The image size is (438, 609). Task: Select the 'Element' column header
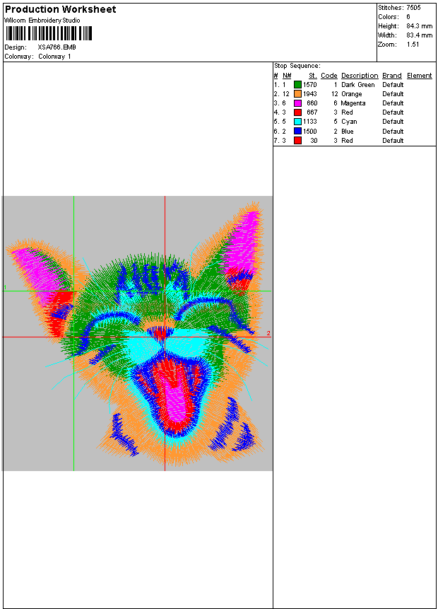420,76
